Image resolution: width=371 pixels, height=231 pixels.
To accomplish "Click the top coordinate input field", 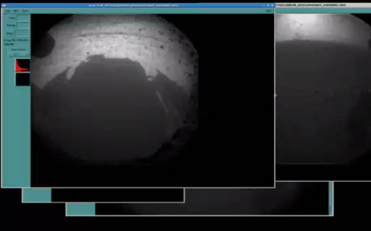I will click(23, 18).
